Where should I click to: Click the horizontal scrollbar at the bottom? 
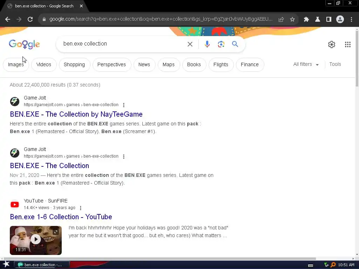click(x=160, y=259)
